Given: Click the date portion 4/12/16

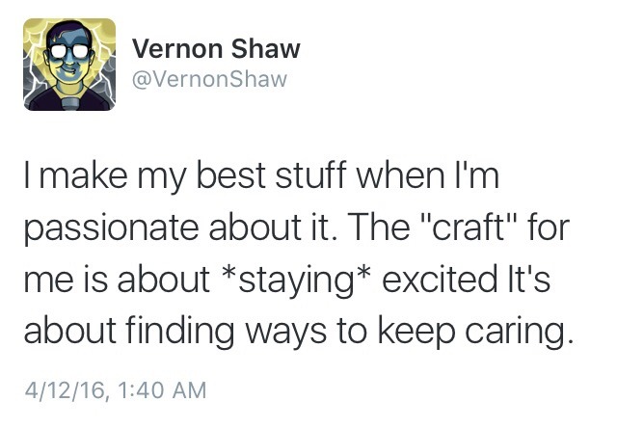Looking at the screenshot, I should point(65,390).
